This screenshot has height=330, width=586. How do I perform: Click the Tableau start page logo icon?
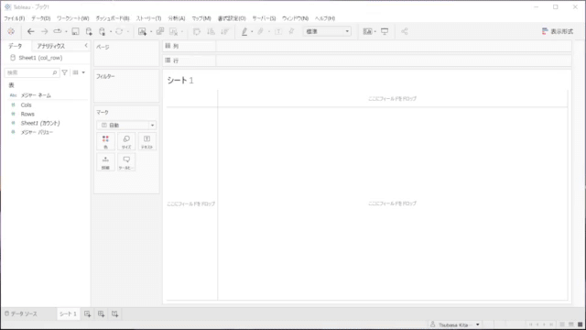point(11,31)
